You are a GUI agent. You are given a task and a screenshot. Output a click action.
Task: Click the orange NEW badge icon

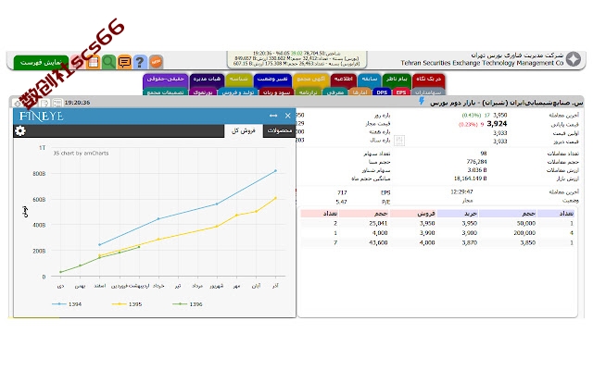(x=156, y=62)
